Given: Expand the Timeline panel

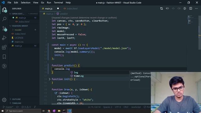Looking at the screenshot, I should pyautogui.click(x=17, y=103).
